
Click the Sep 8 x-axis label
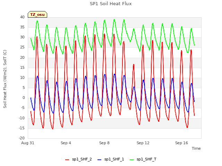pos(104,143)
